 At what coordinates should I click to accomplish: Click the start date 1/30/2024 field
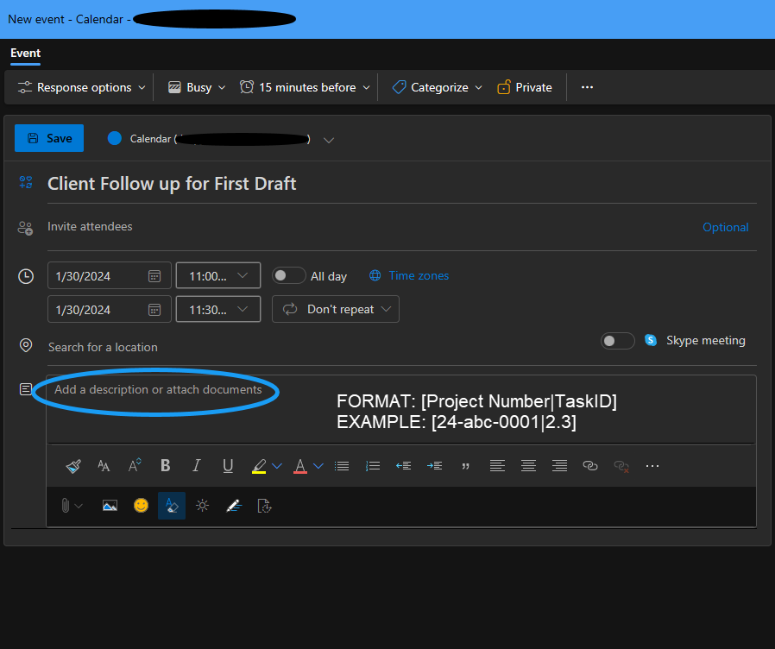click(x=110, y=275)
